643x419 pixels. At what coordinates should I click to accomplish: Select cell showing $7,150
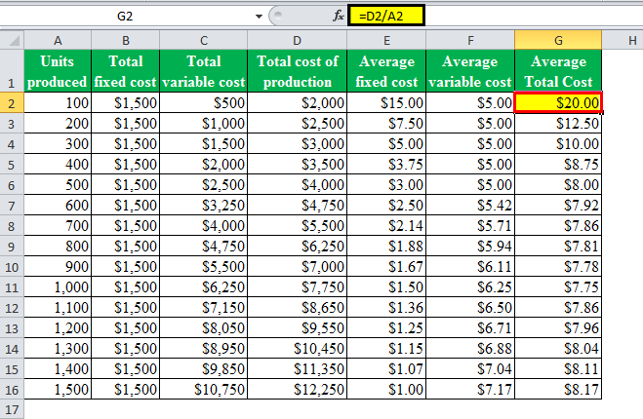point(203,307)
